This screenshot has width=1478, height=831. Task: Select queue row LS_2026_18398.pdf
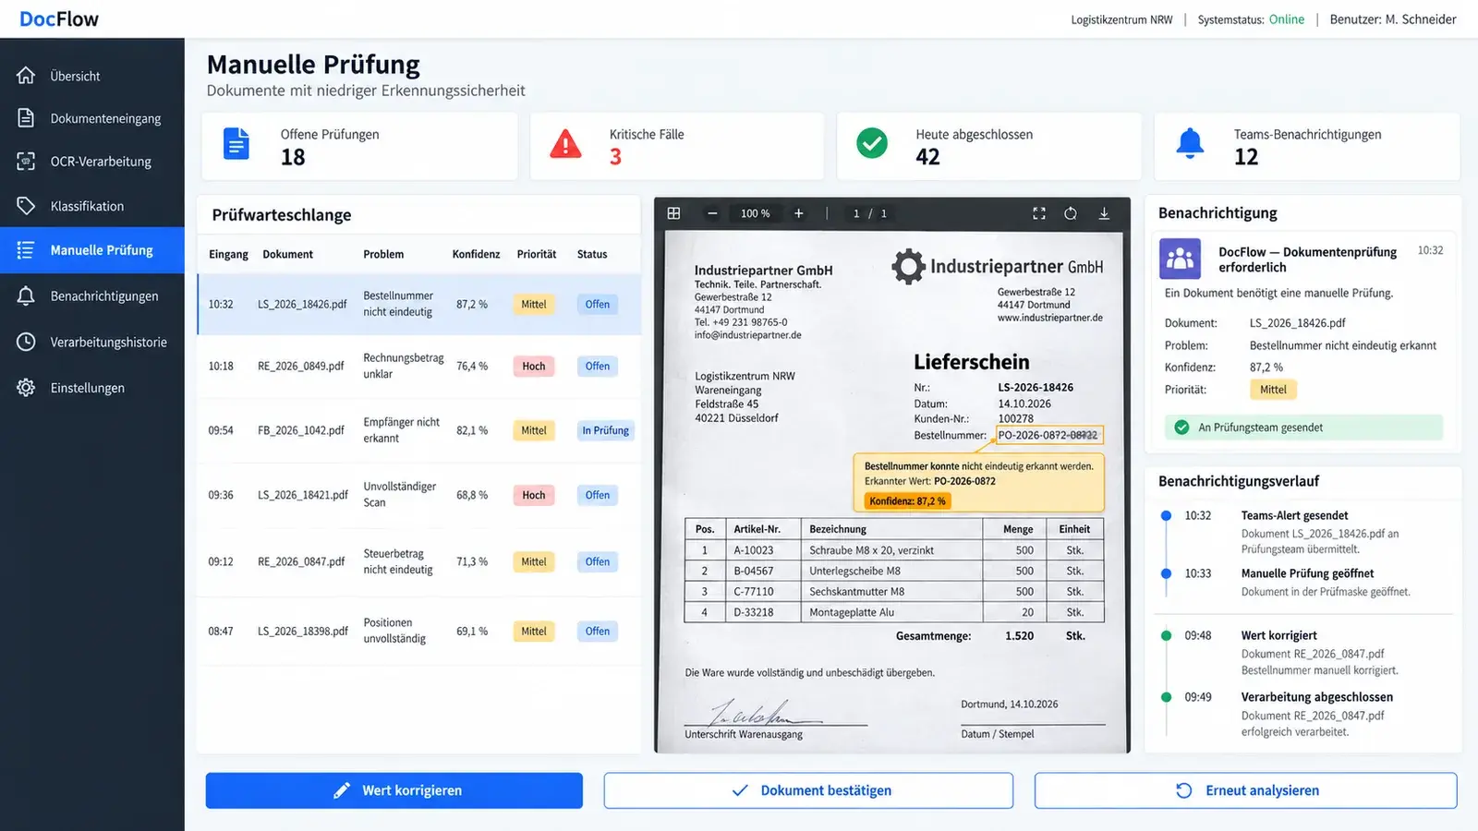tap(419, 632)
